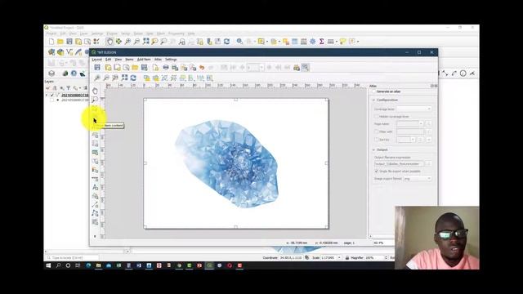Uncheck Single file export when possible
523x294 pixels.
point(376,171)
